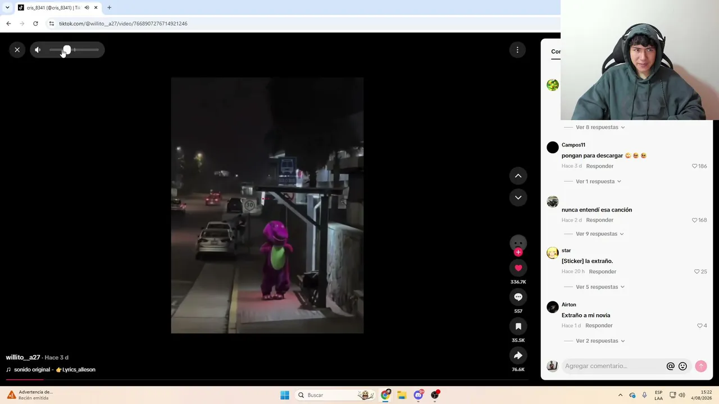Open File Explorer from the taskbar
719x404 pixels.
point(402,395)
